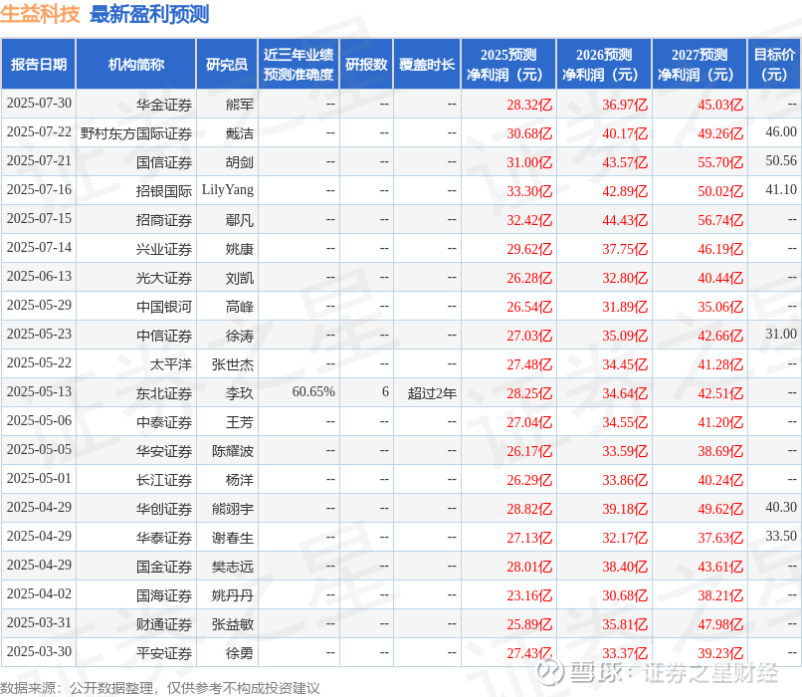Click the 报告日期 column header
Viewport: 802px width, 697px height.
pos(39,64)
